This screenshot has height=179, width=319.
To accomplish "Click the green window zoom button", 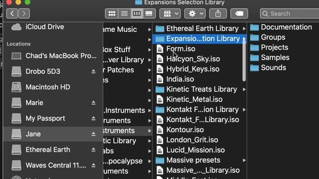I will pyautogui.click(x=27, y=2).
